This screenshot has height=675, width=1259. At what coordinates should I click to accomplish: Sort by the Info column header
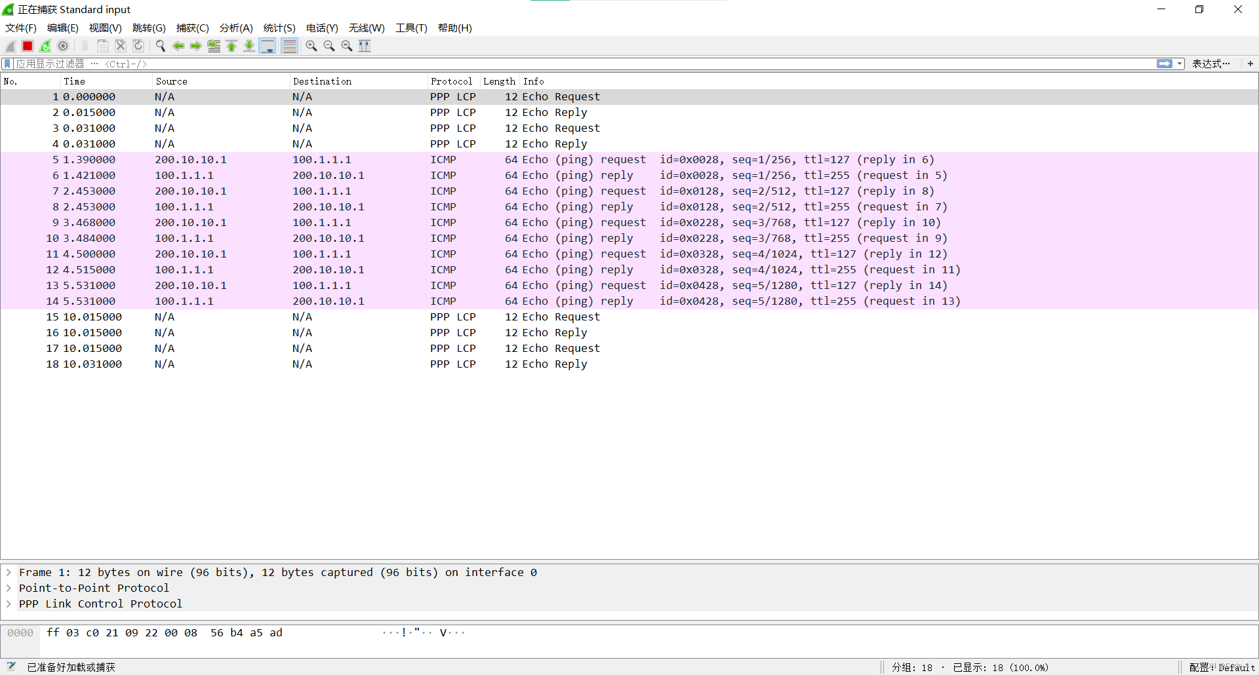(x=889, y=81)
